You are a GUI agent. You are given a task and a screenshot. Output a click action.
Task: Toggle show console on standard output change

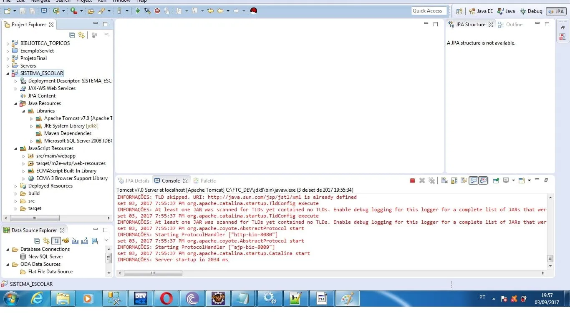tap(474, 181)
